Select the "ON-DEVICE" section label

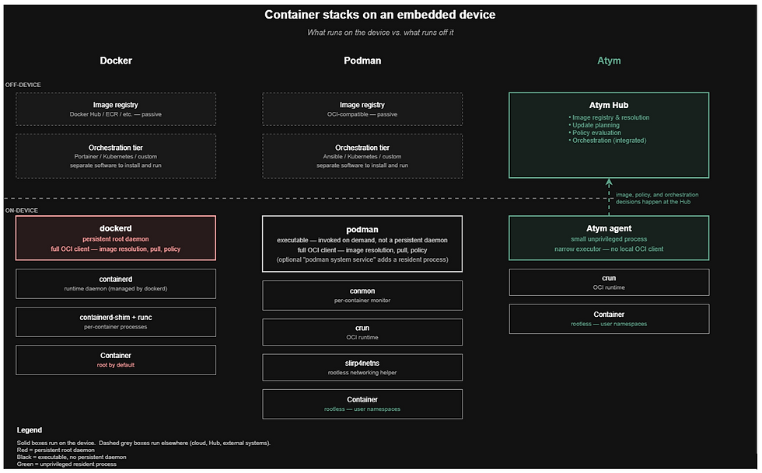click(22, 210)
